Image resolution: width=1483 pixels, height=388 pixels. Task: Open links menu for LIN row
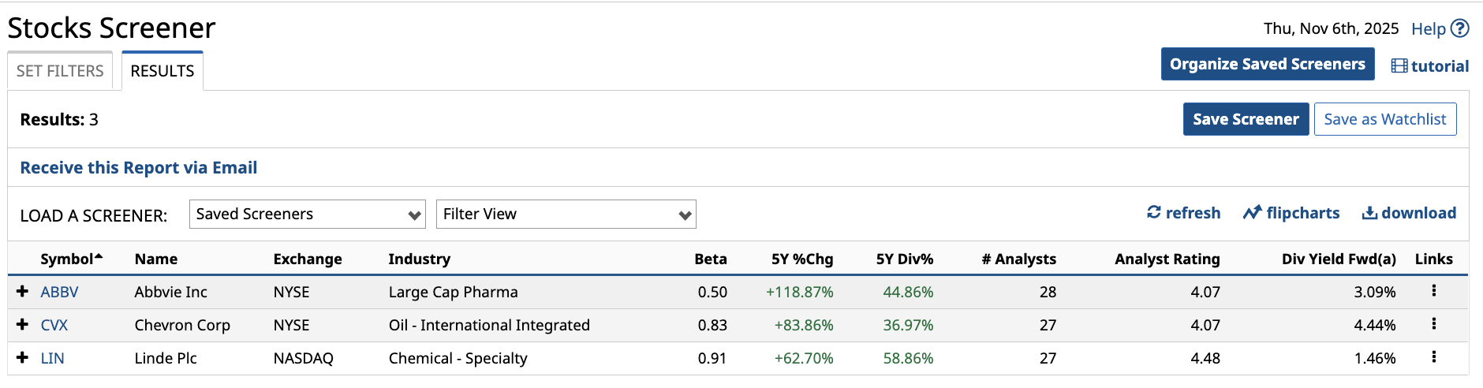[x=1433, y=357]
